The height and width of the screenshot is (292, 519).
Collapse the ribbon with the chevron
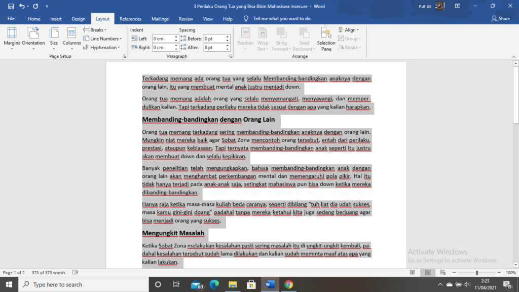tap(514, 57)
